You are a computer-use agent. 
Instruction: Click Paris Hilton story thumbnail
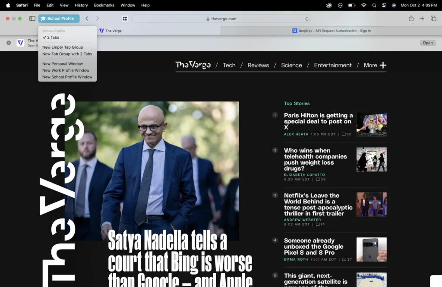click(372, 125)
